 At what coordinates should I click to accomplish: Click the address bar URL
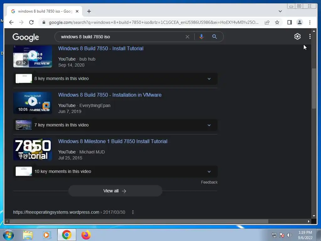[x=154, y=22]
